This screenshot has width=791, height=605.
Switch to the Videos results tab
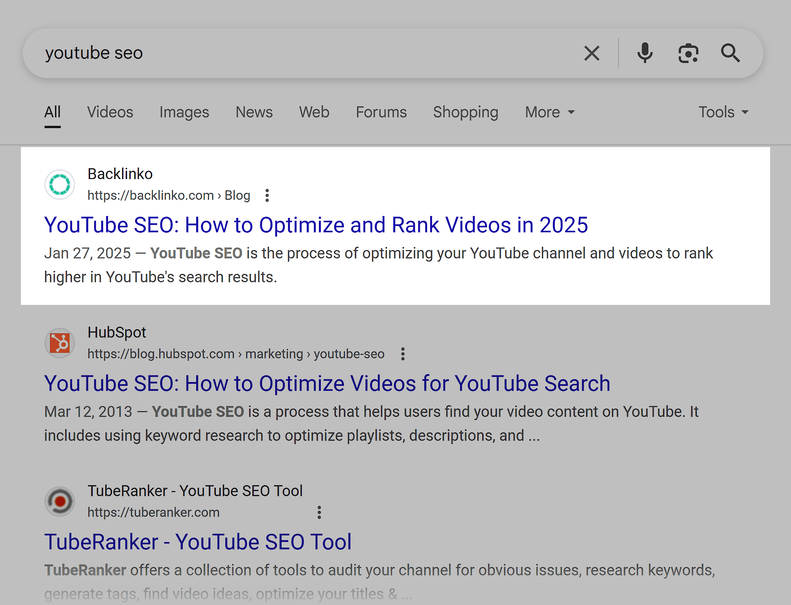tap(110, 112)
